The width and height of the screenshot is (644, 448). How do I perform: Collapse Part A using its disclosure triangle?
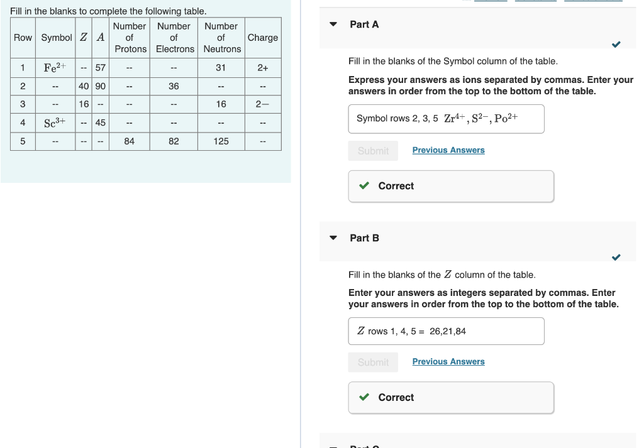coord(333,25)
